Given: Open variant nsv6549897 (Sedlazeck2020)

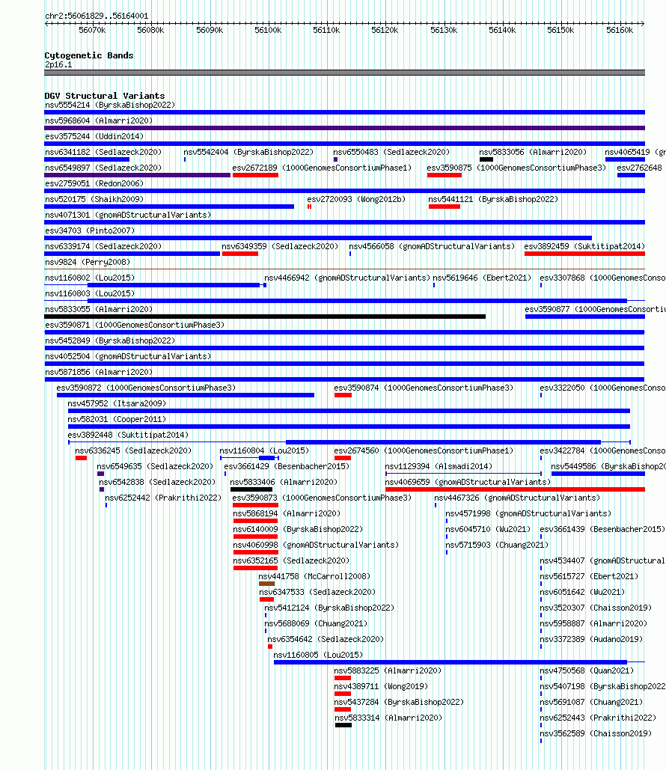Looking at the screenshot, I should click(103, 168).
